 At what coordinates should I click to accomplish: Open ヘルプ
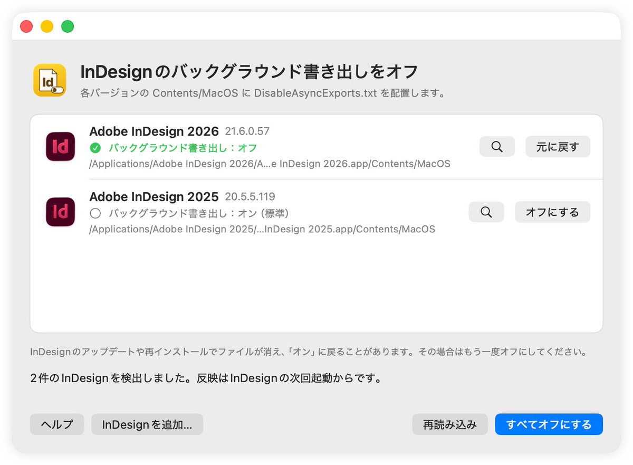coord(57,424)
